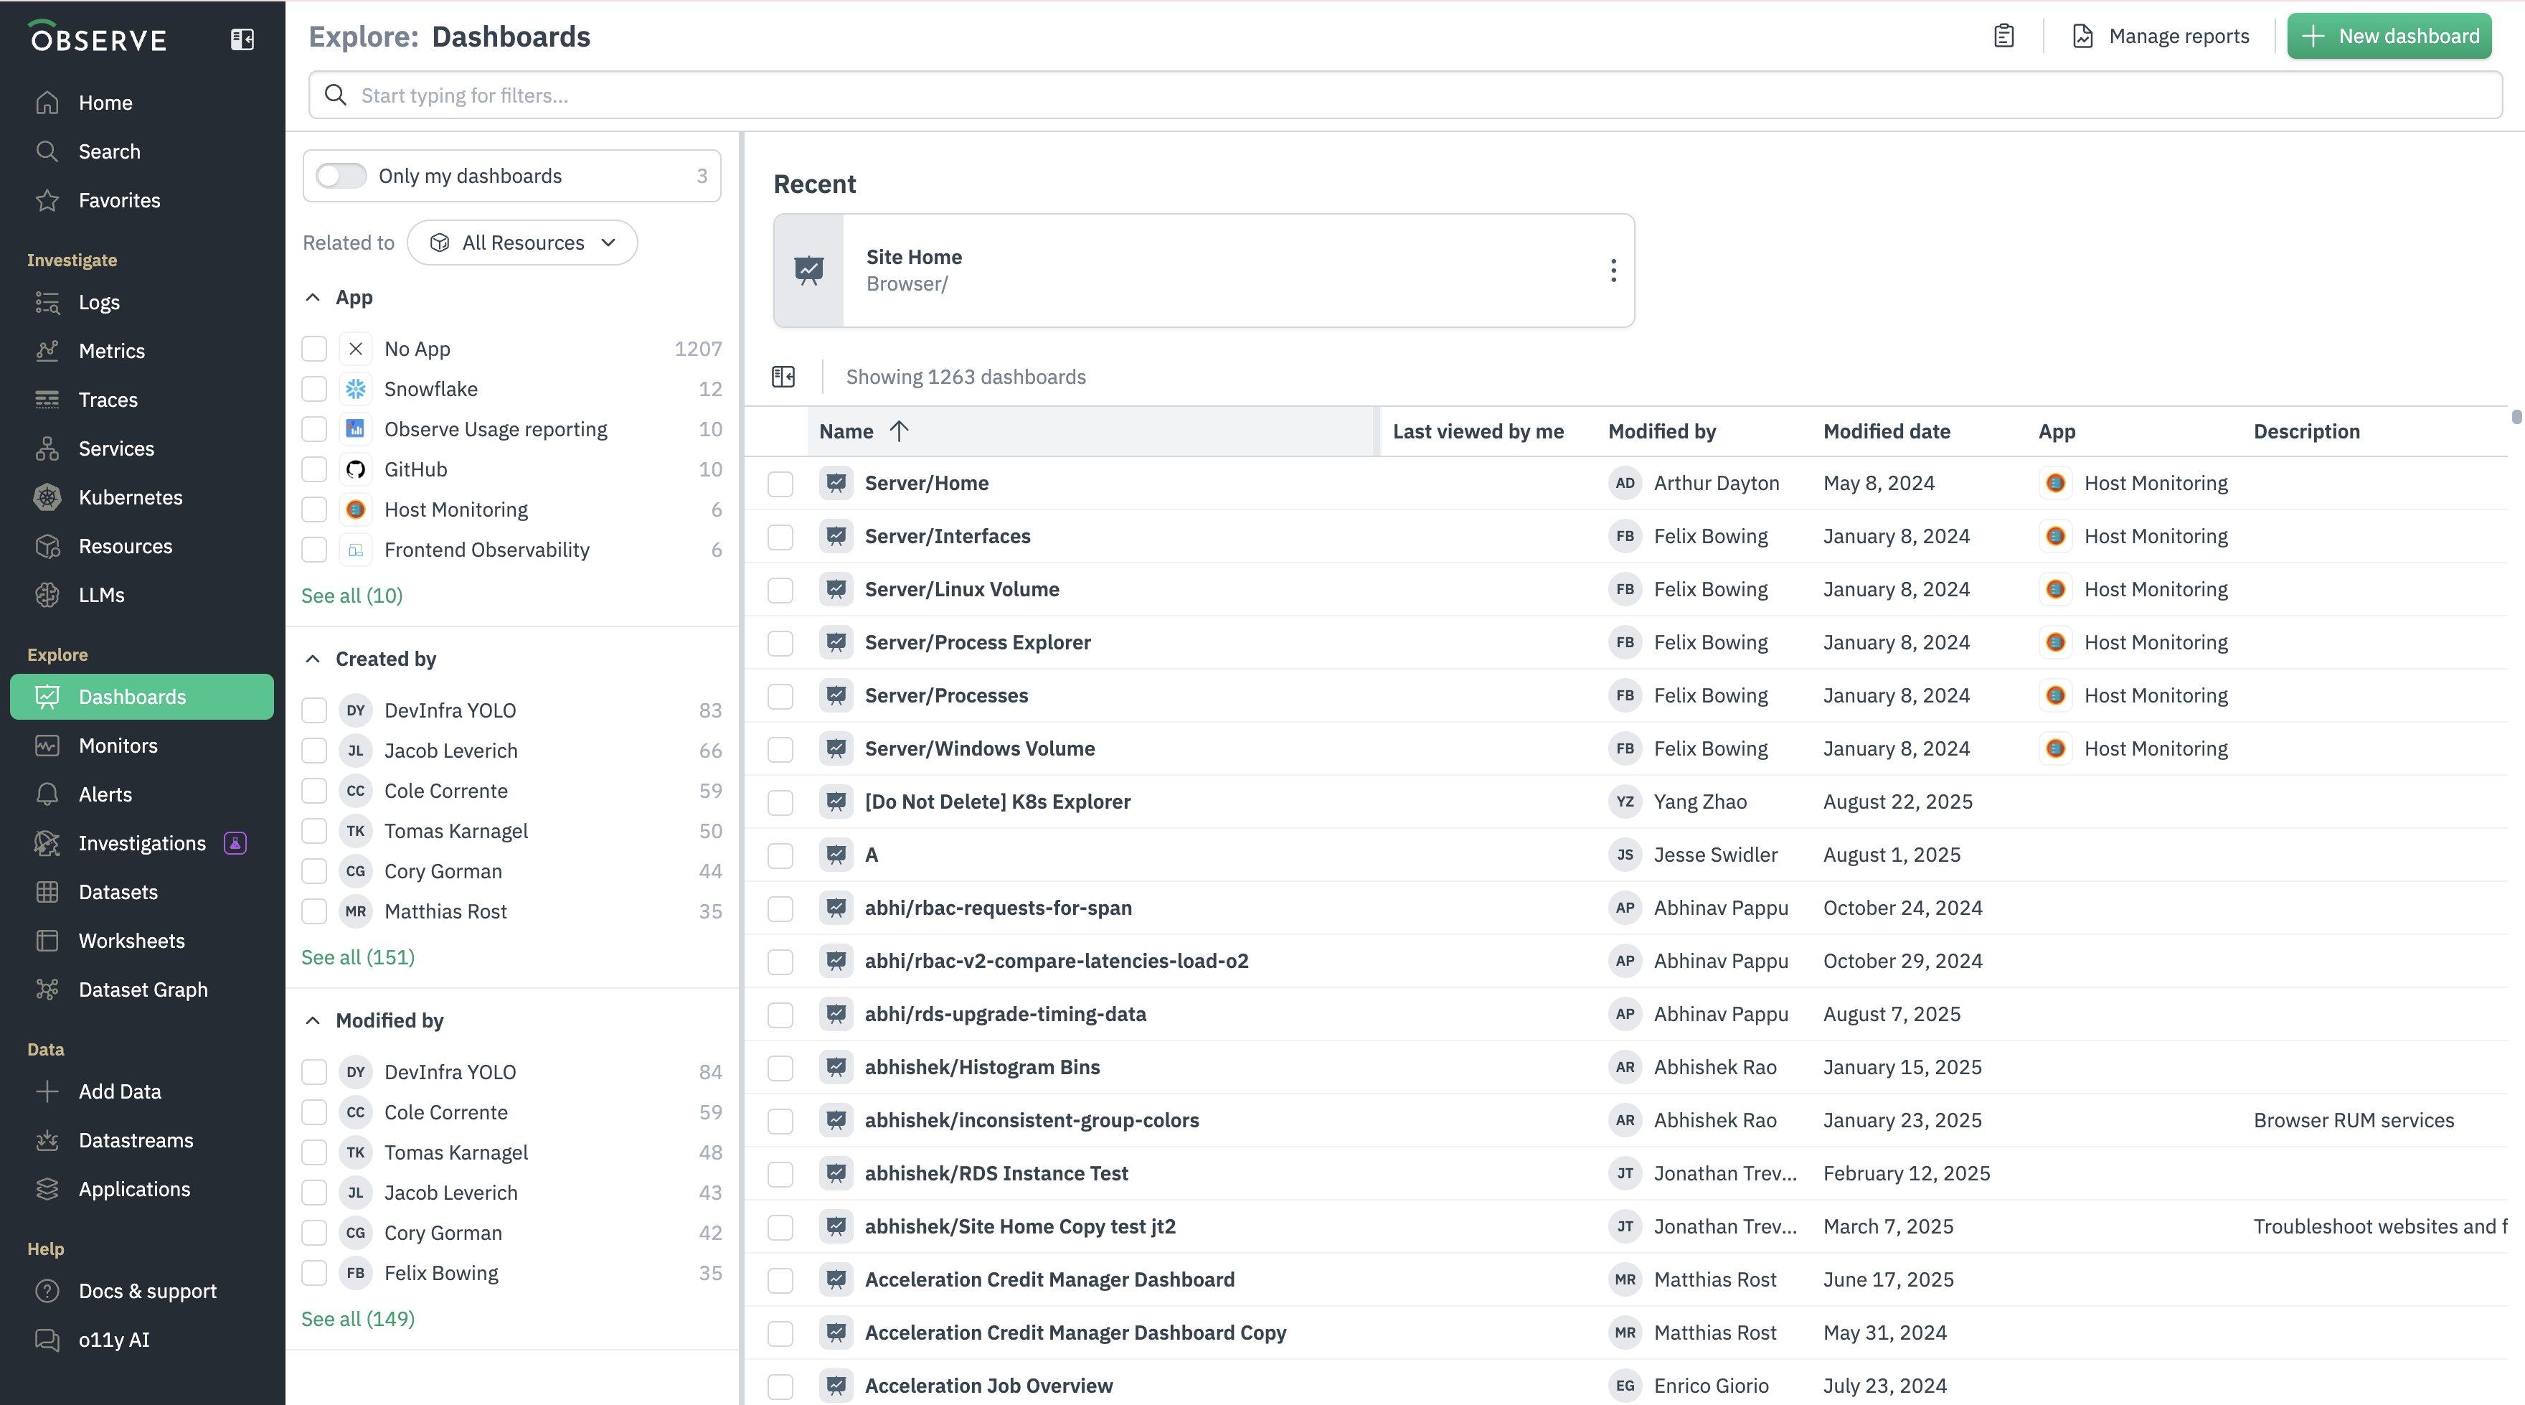2525x1405 pixels.
Task: Click the clipboard icon beside Manage reports
Action: tap(2004, 37)
